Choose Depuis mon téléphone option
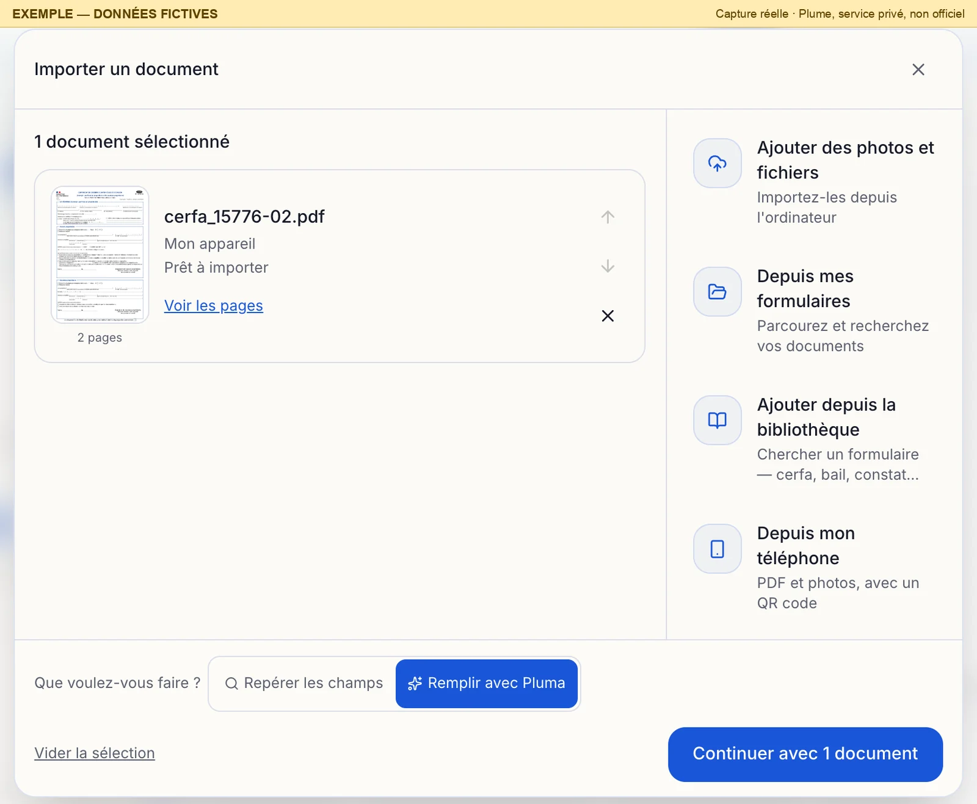Screen dimensions: 977x804 pyautogui.click(x=815, y=568)
